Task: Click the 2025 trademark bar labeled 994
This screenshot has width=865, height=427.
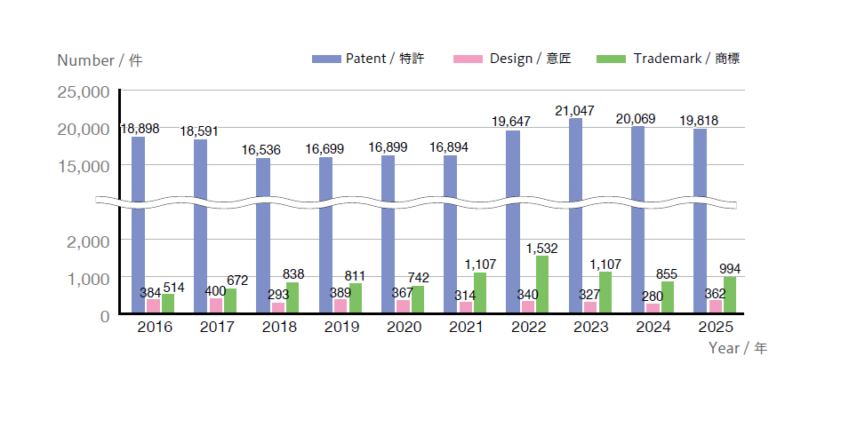Action: click(x=730, y=295)
